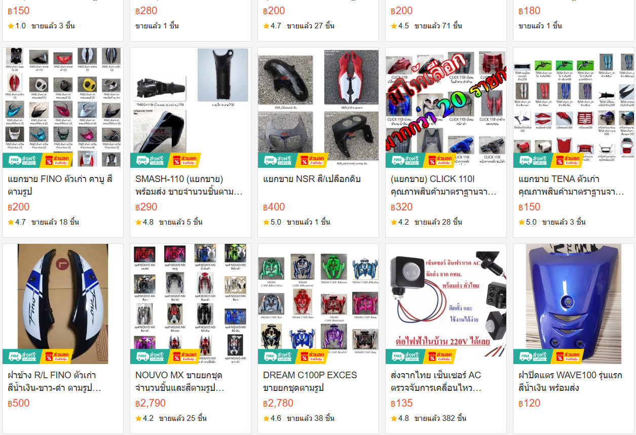Viewport: 636px width, 435px height.
Task: Click free shipping badge on FINO ตัวเก่า คาบู item
Action: click(x=21, y=160)
